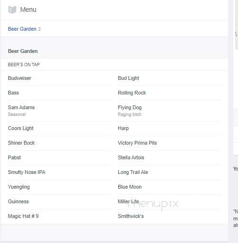This screenshot has width=238, height=243.
Task: Choose Magic Hat # 9 item
Action: (23, 216)
